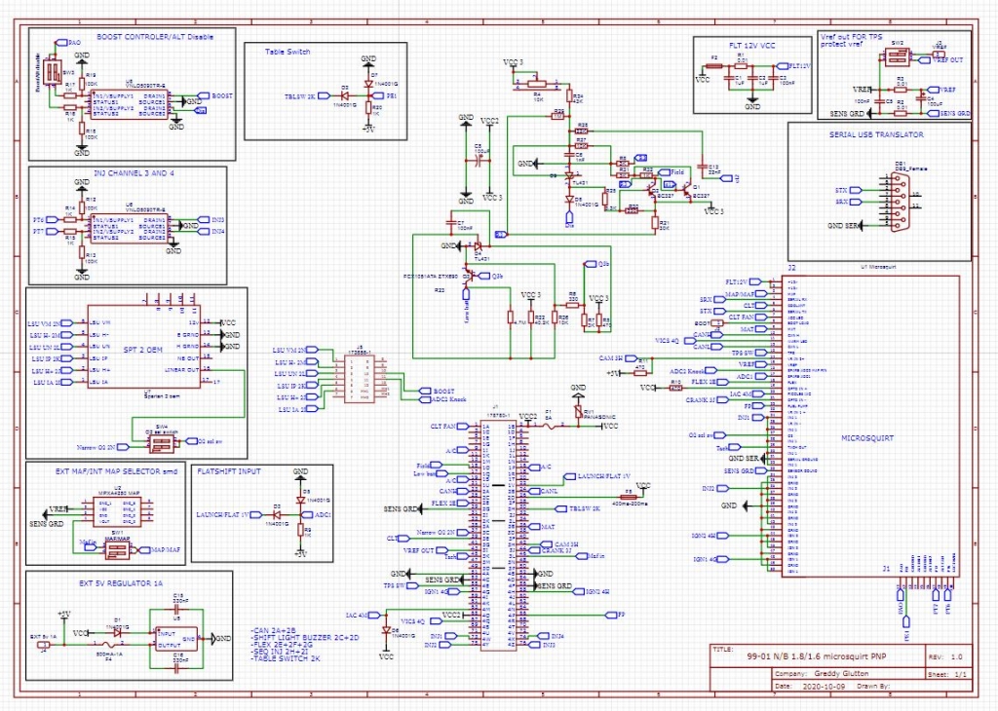Select the RV1 PANASONIC varistor symbol

[579, 411]
